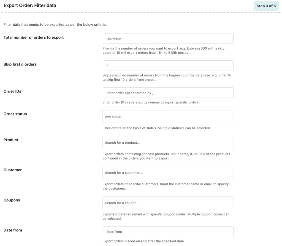Click the help text under Order status
Image resolution: width=282 pixels, height=246 pixels.
[x=157, y=128]
